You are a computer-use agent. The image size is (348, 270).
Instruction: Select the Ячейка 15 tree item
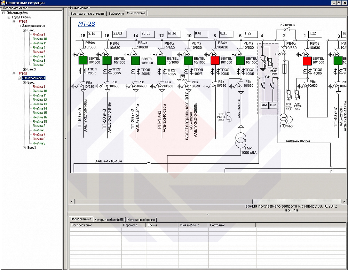point(40,113)
